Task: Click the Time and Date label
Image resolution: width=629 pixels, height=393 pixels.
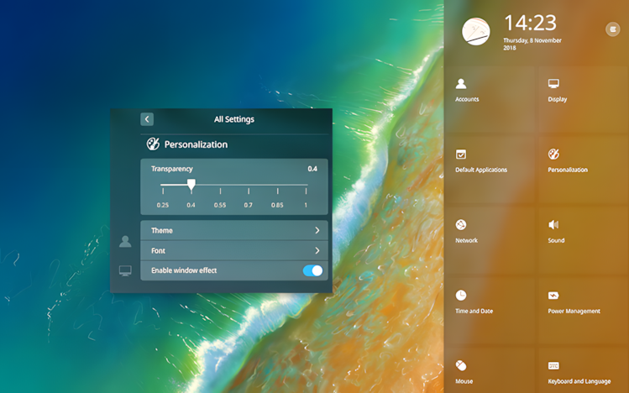Action: (x=474, y=311)
